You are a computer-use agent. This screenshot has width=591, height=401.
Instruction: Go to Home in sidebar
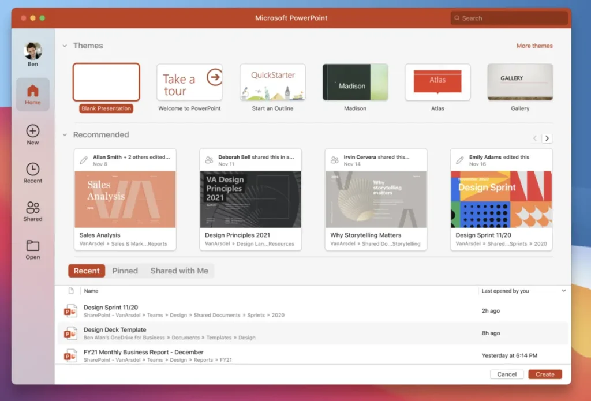coord(33,95)
